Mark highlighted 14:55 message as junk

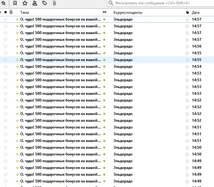point(187,60)
